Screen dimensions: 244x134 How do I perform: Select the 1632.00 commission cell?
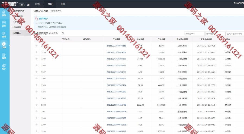point(140,105)
